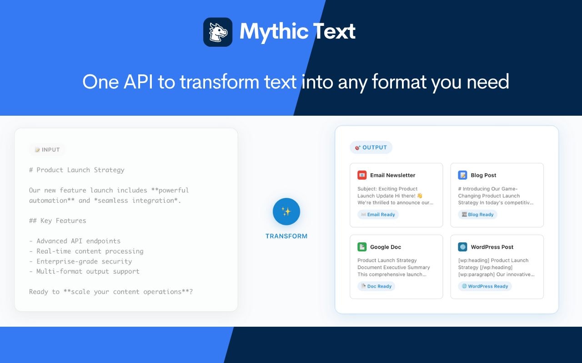Screen dimensions: 582x363
Task: Click the blue Transform sparkle button
Action: point(286,211)
